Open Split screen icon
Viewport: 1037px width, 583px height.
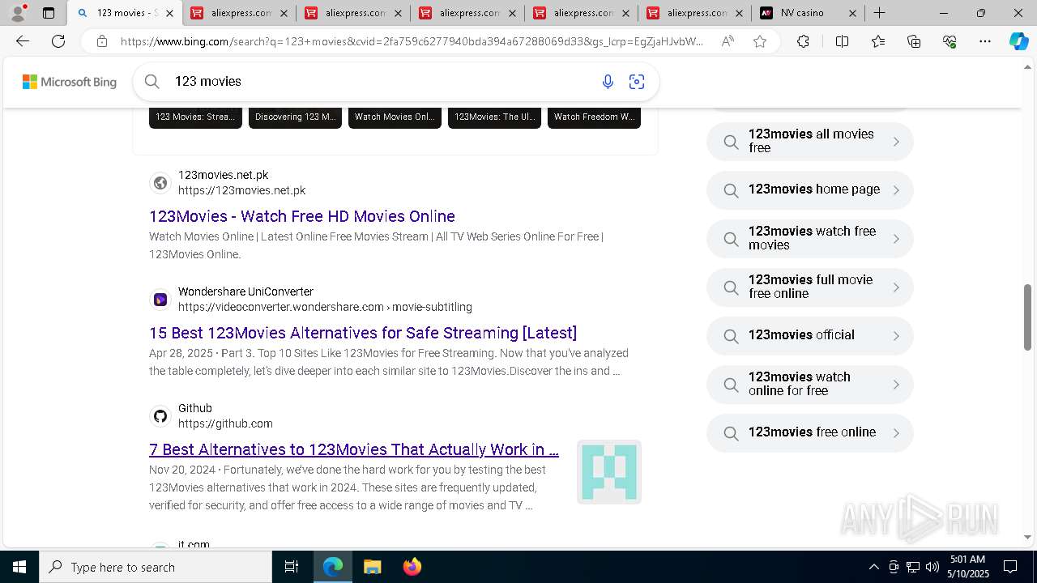[x=842, y=41]
